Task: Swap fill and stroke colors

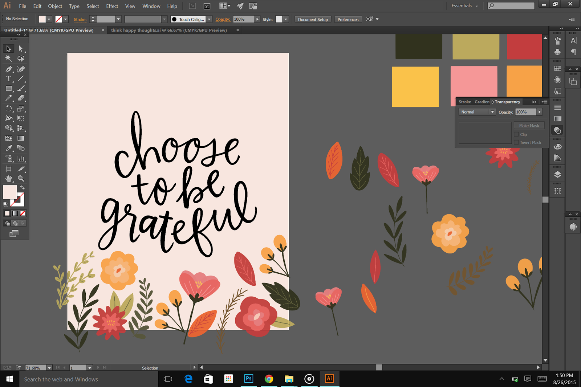Action: 23,187
